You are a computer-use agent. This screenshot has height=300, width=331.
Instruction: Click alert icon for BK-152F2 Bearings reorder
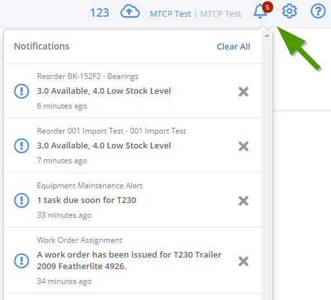click(21, 91)
